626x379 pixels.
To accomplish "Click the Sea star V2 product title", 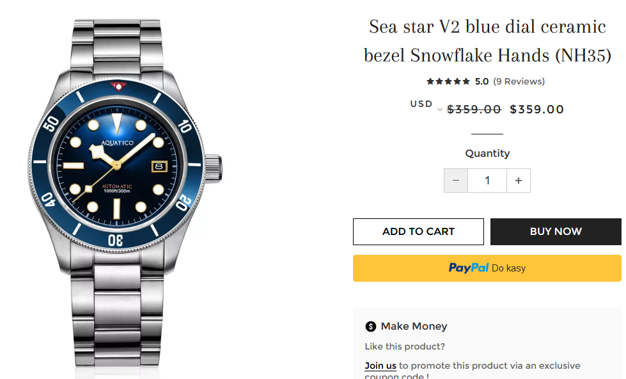I will [x=487, y=41].
